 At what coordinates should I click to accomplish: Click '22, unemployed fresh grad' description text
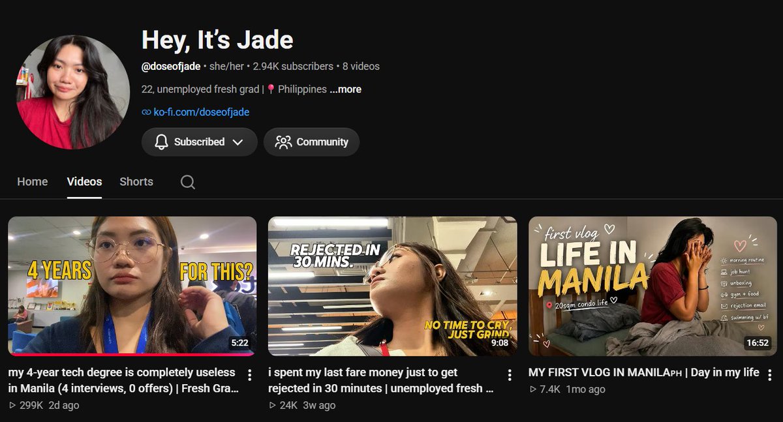[x=200, y=89]
